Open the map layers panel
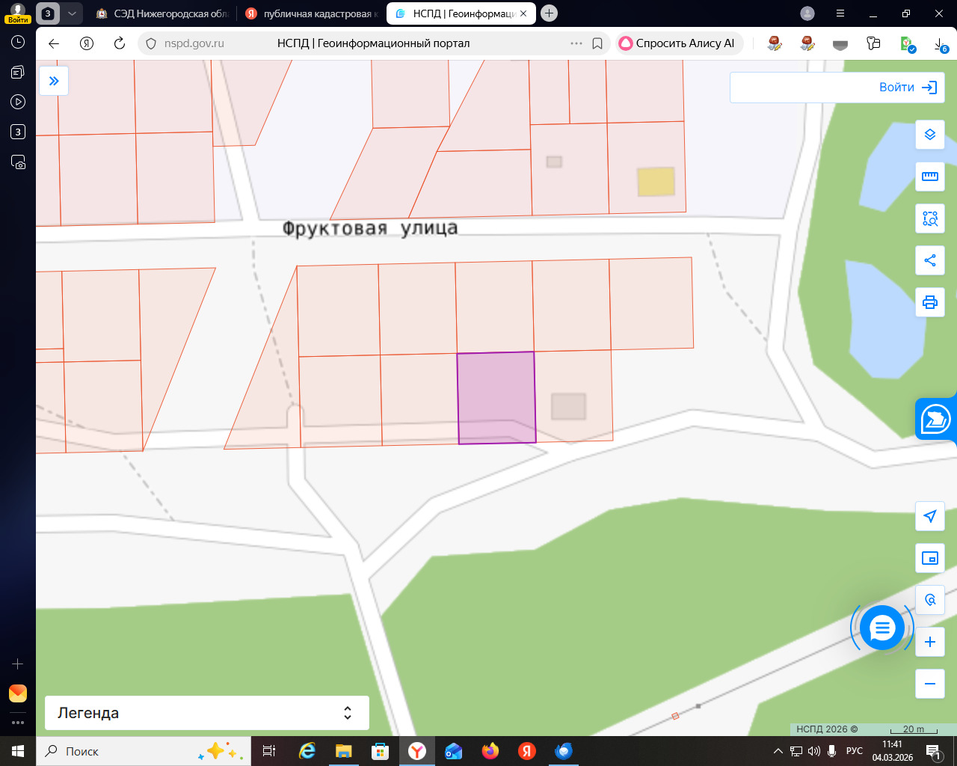Viewport: 957px width, 766px height. click(x=930, y=135)
